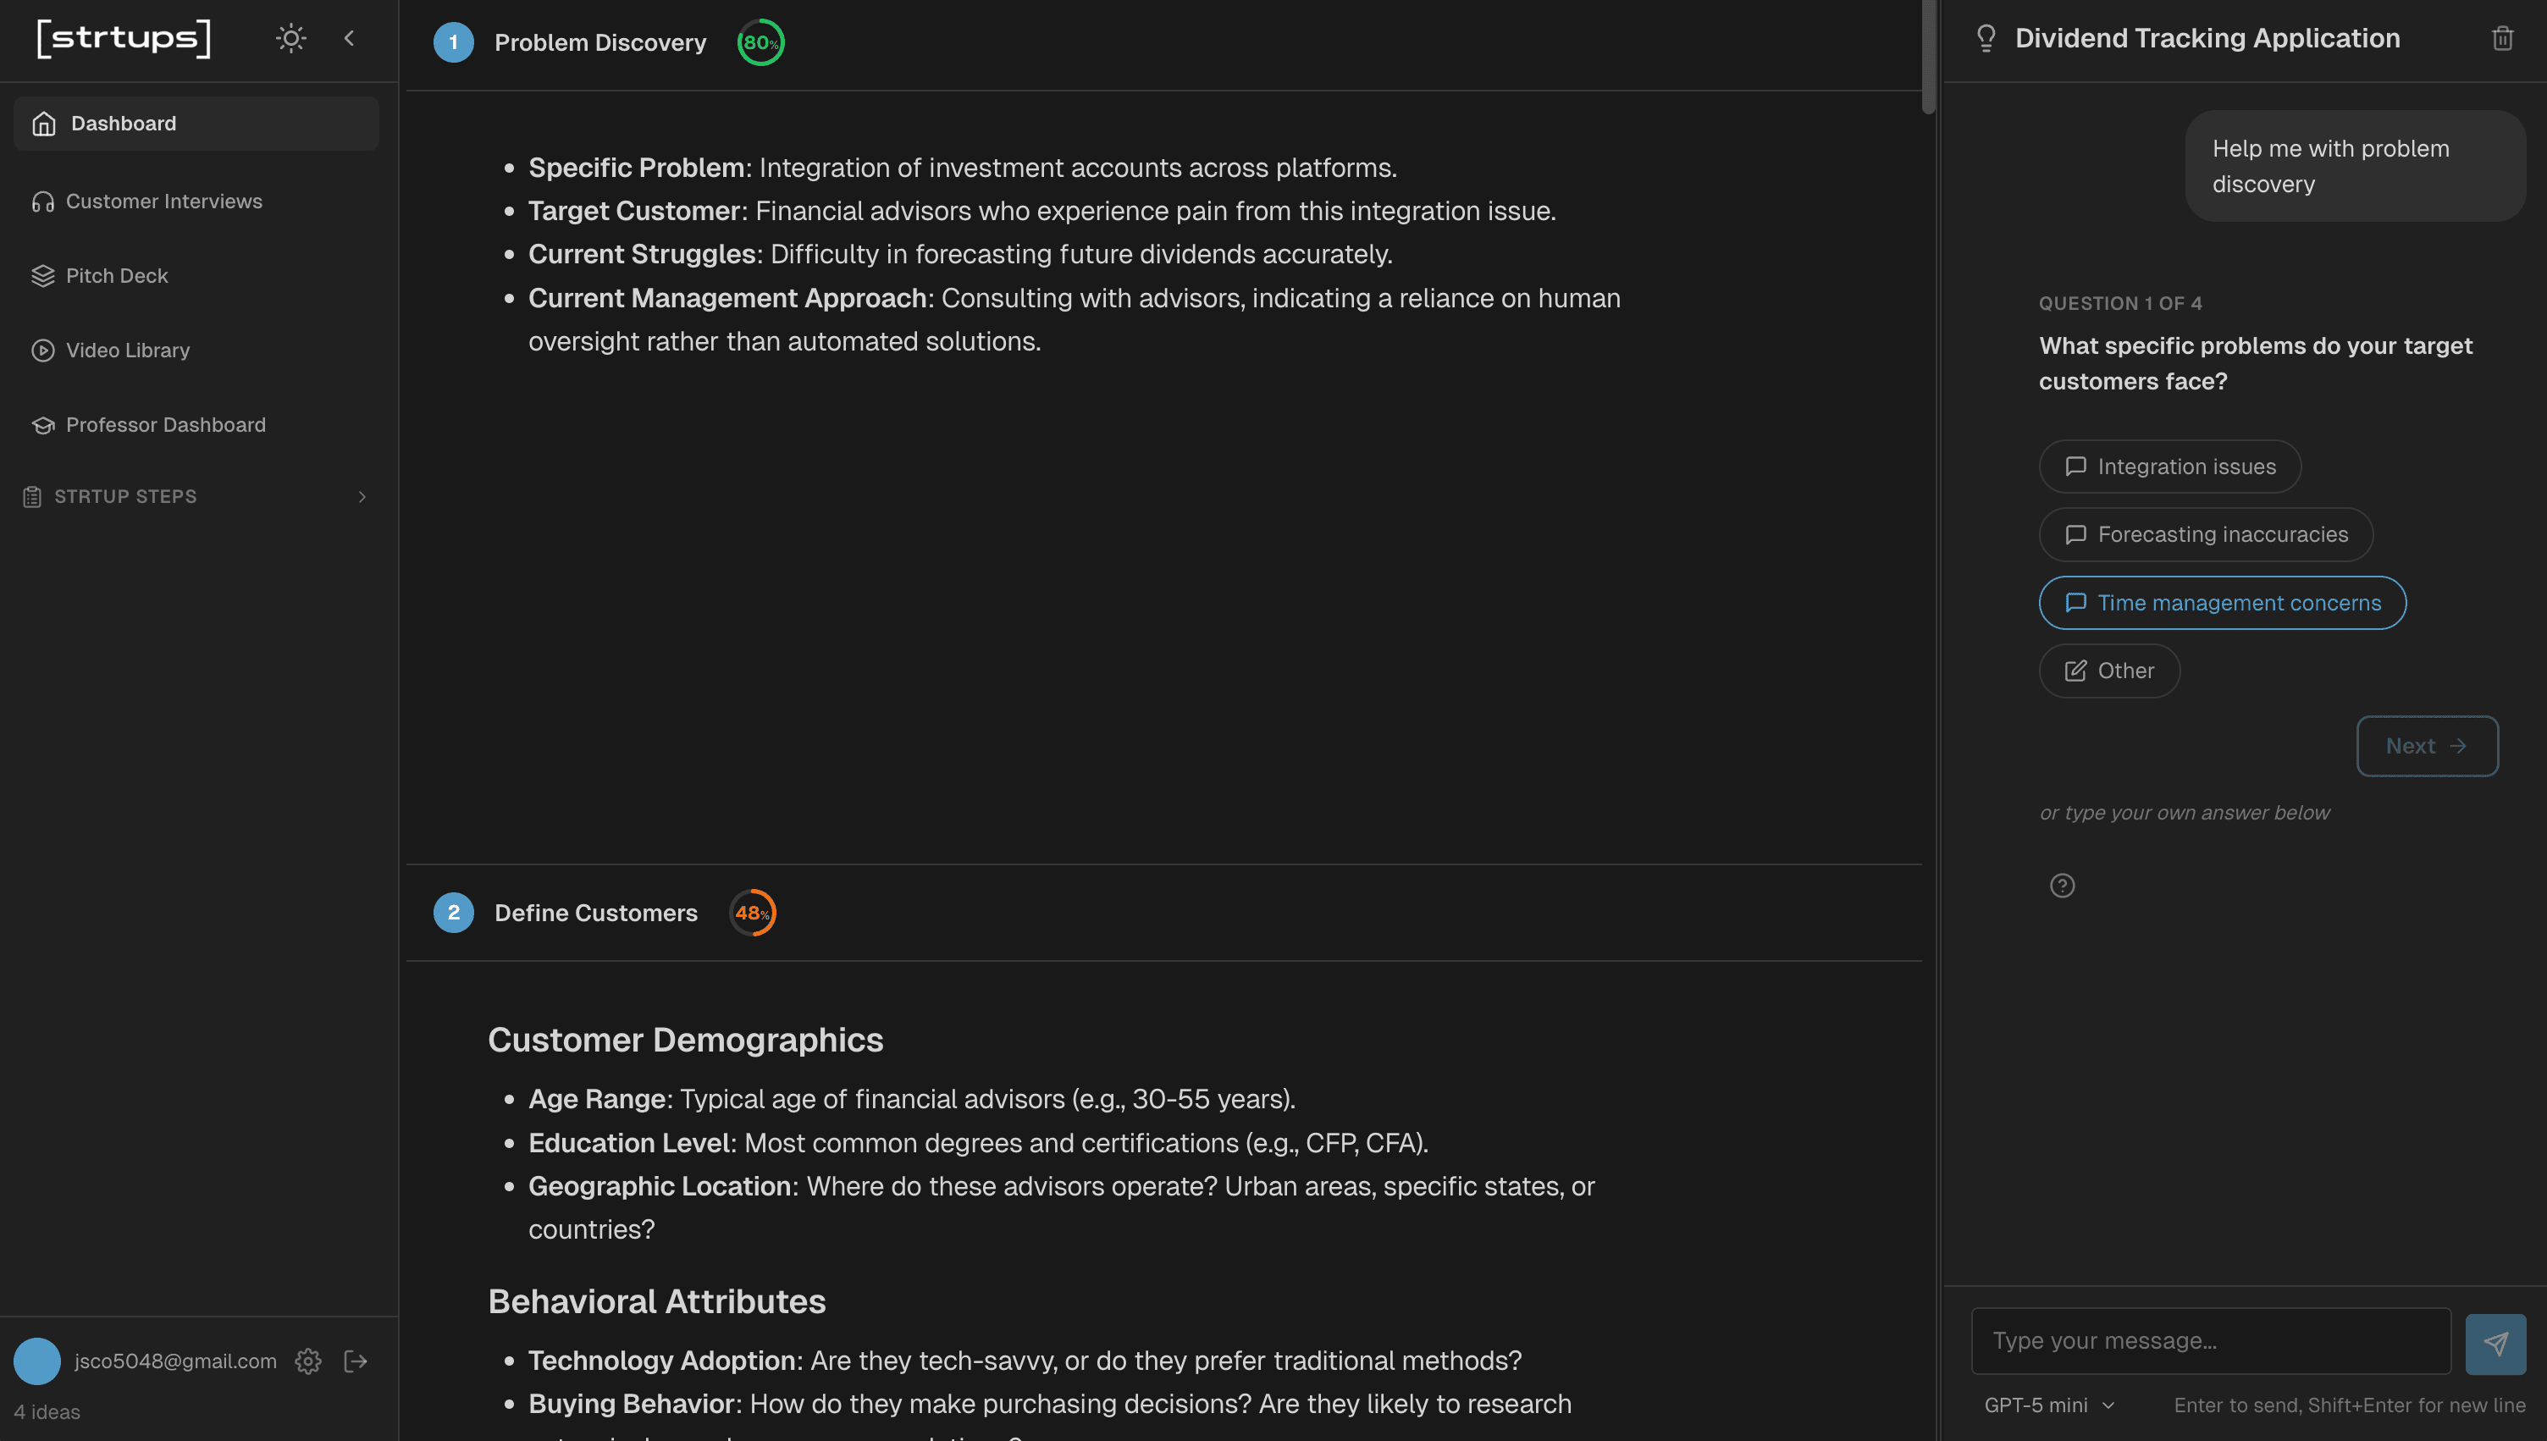Select the Integration issues answer option
Viewport: 2547px width, 1441px height.
point(2169,467)
